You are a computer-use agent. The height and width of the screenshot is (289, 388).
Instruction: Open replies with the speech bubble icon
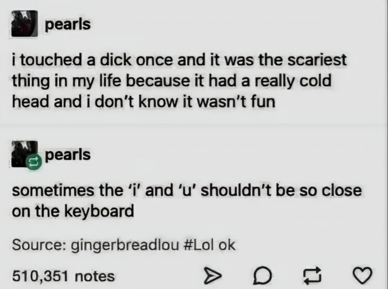[262, 276]
